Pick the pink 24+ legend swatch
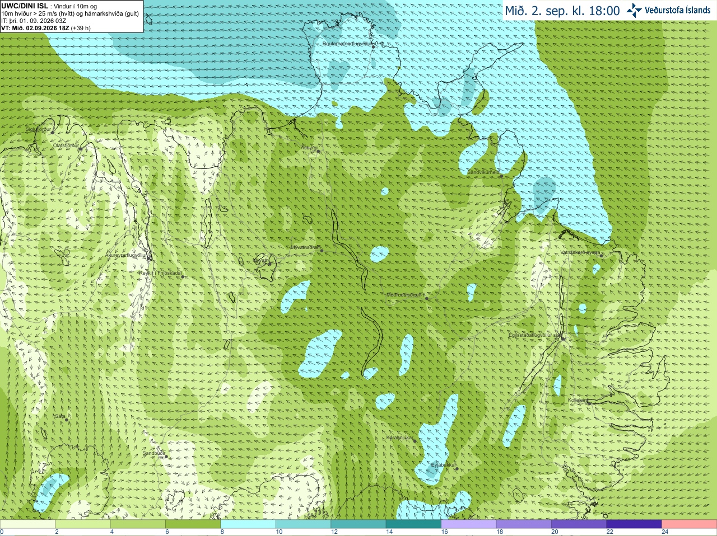This screenshot has height=536, width=717. tap(689, 524)
